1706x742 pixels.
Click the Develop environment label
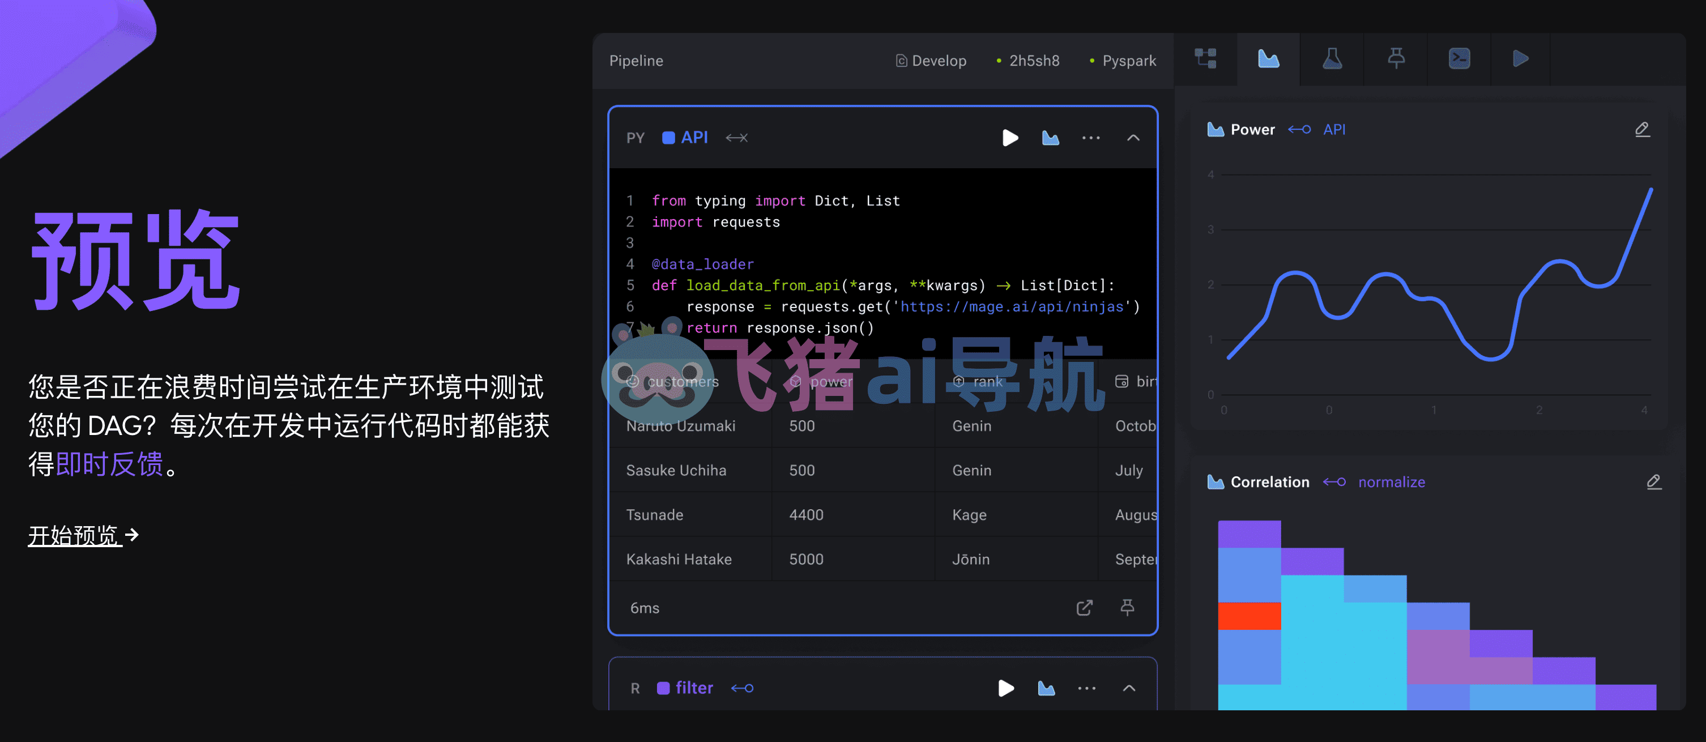[931, 61]
